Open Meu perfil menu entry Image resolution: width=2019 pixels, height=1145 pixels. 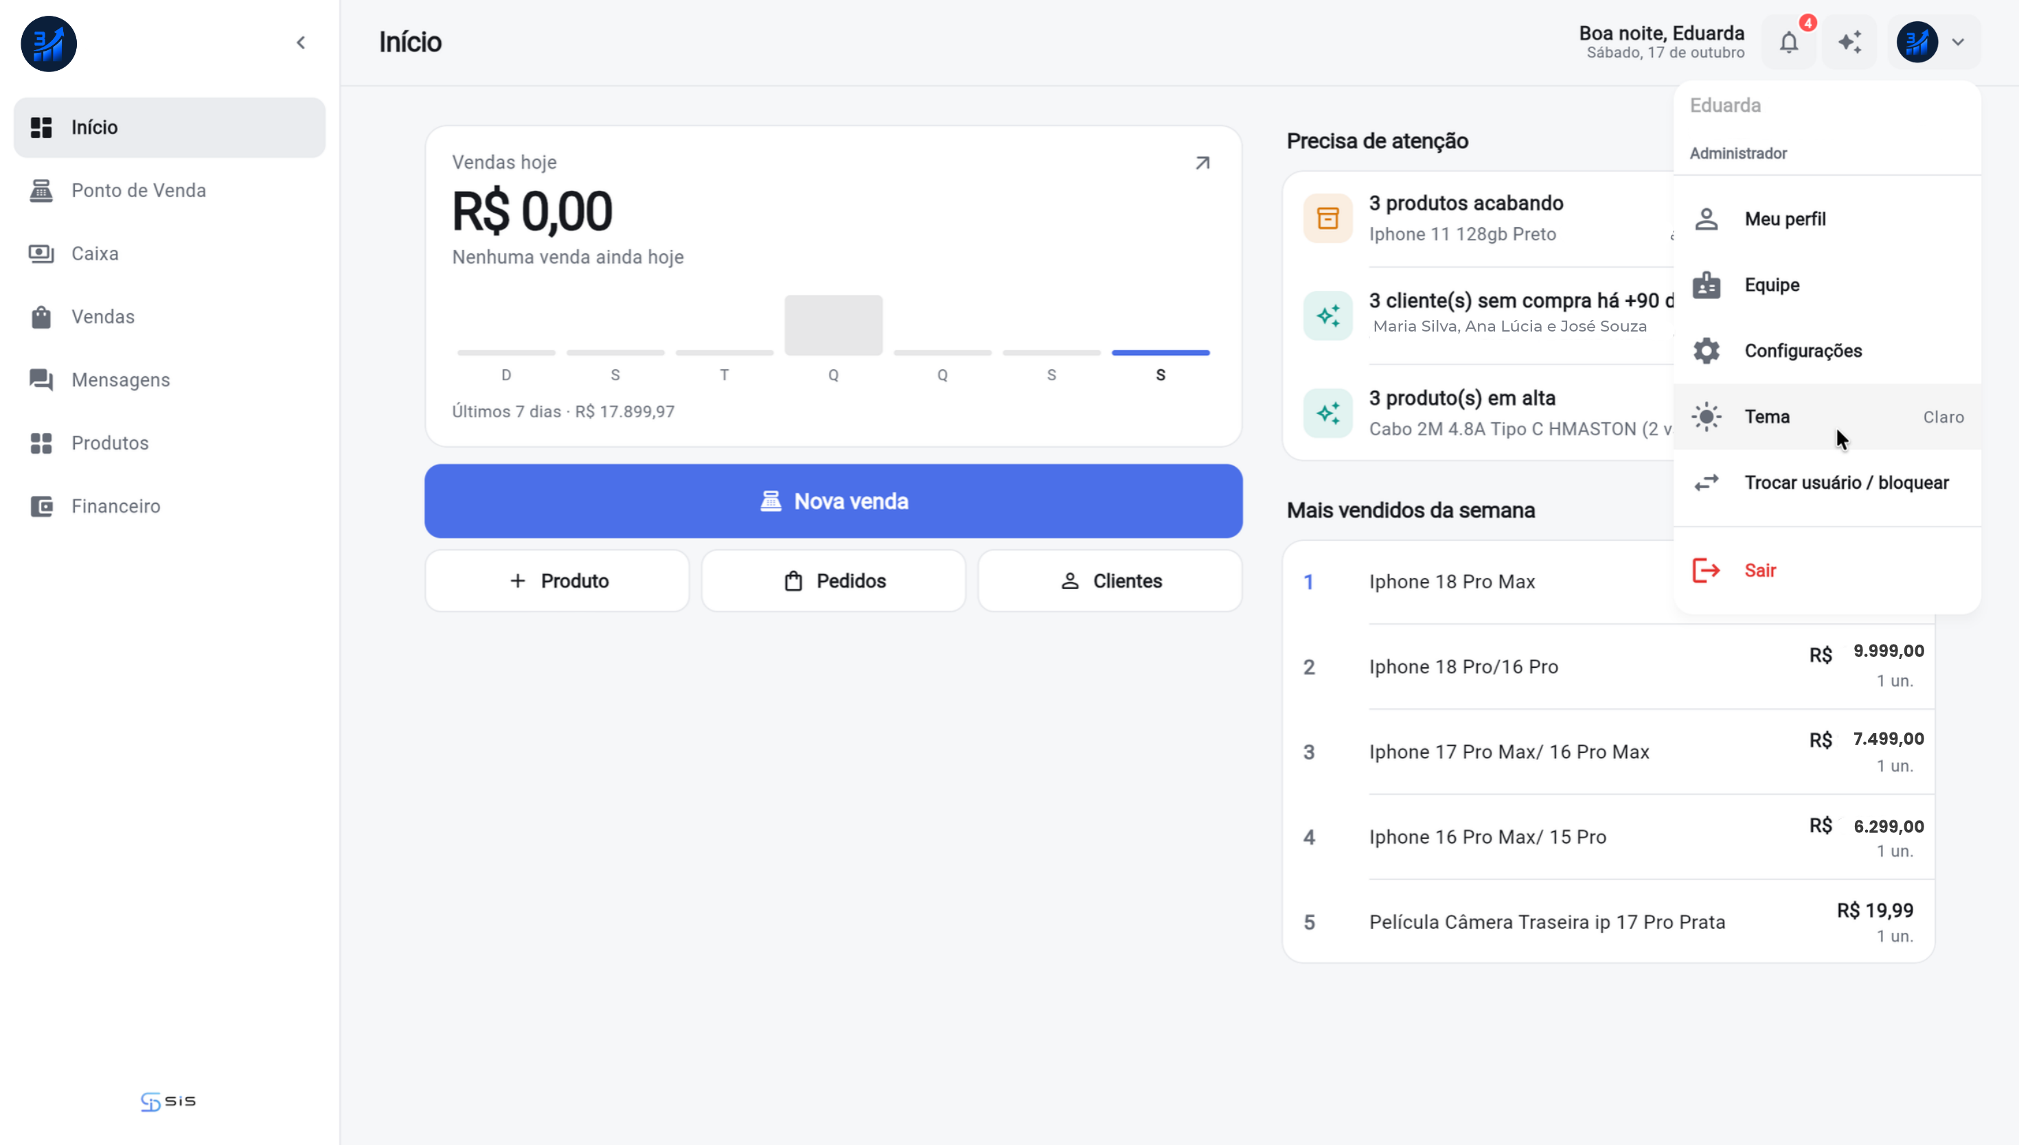(x=1826, y=218)
